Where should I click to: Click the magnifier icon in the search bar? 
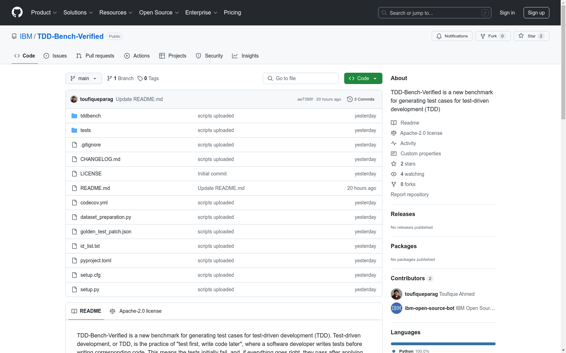pos(384,13)
